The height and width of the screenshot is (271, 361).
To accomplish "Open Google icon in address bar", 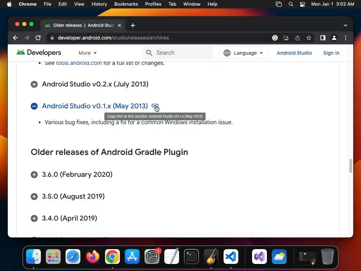I will click(275, 38).
